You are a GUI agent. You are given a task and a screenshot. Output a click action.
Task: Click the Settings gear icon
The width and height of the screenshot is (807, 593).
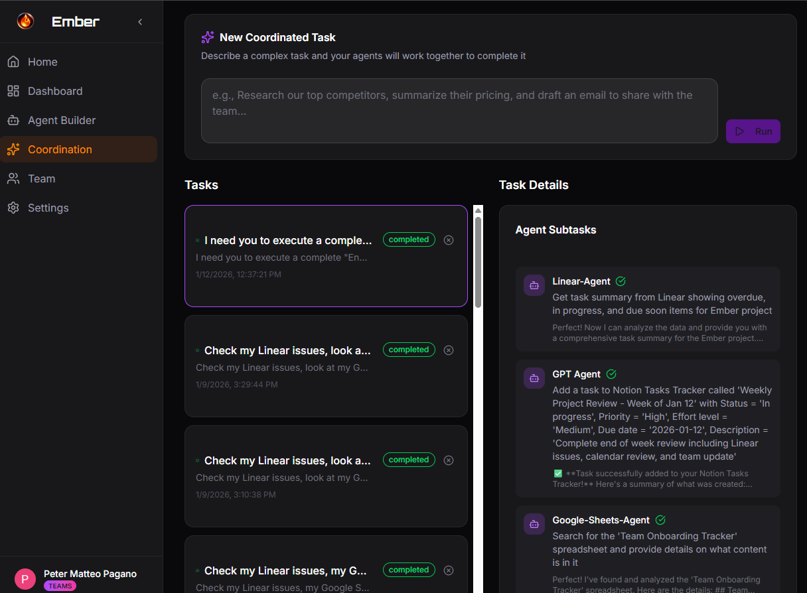pyautogui.click(x=13, y=208)
